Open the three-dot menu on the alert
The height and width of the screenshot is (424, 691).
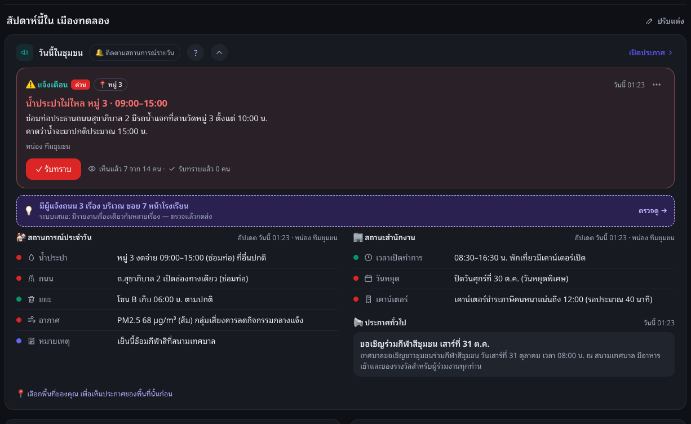click(657, 85)
